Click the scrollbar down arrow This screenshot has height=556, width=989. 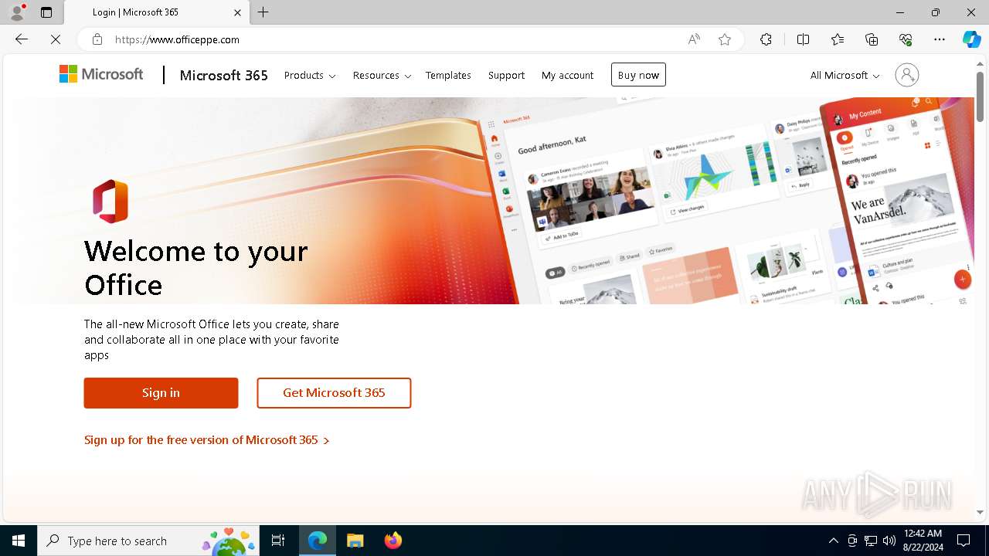[x=981, y=512]
